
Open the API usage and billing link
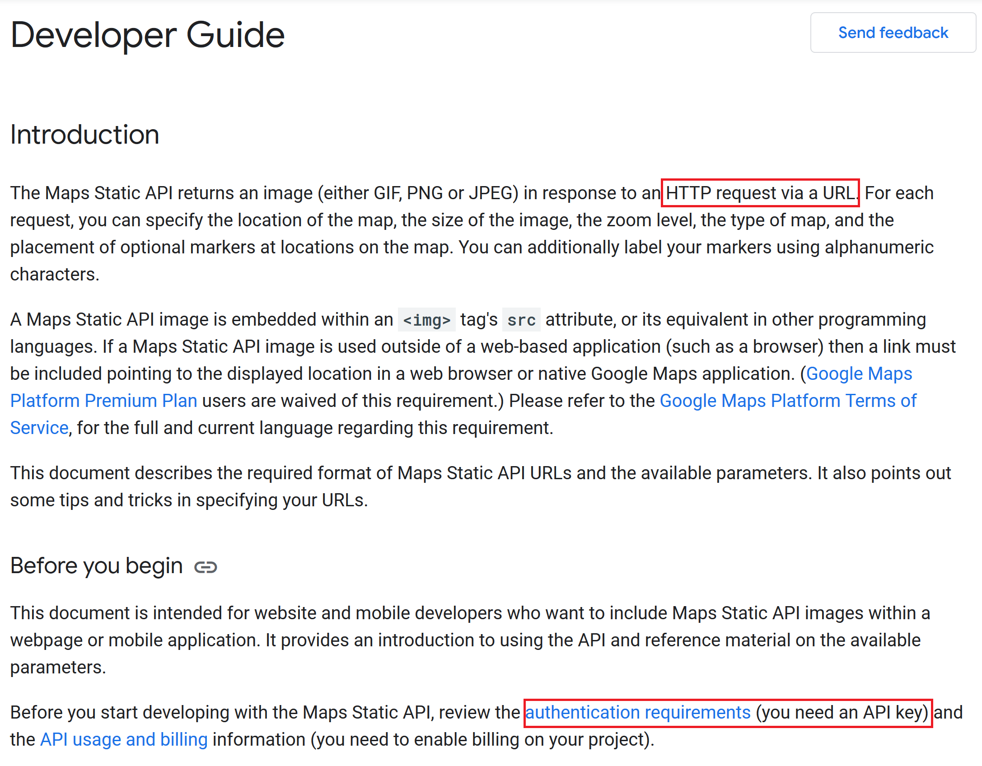pos(124,739)
